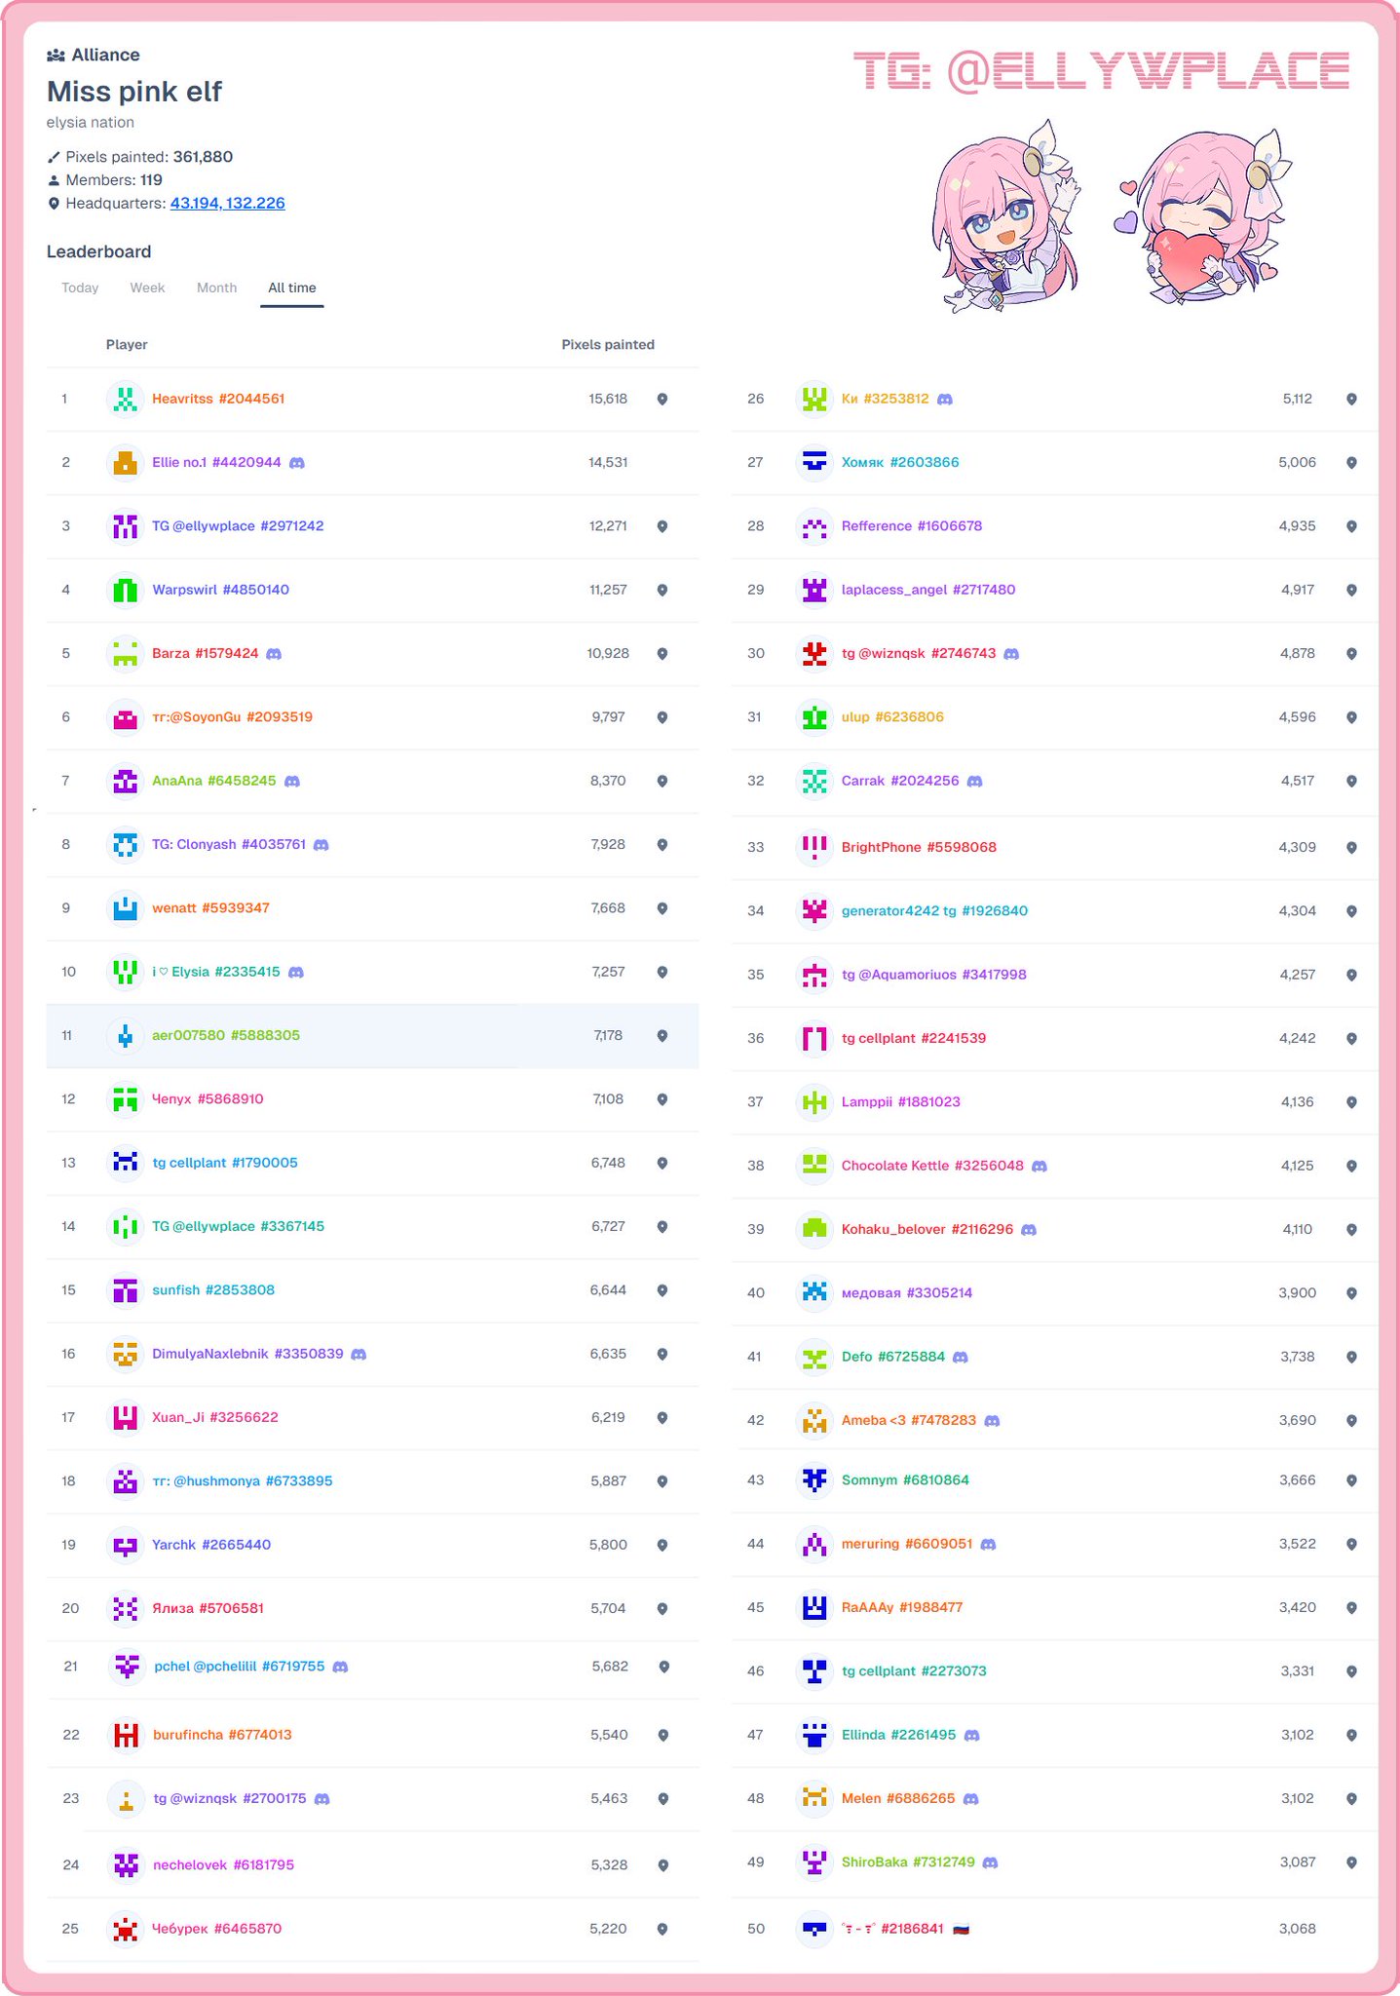Click the pin icon for aer007580

coord(662,1036)
